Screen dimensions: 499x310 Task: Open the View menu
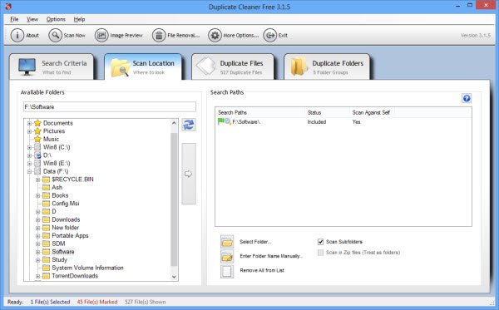[x=32, y=19]
